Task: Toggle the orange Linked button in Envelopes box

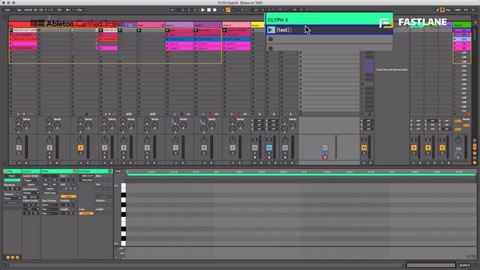Action: (x=86, y=213)
